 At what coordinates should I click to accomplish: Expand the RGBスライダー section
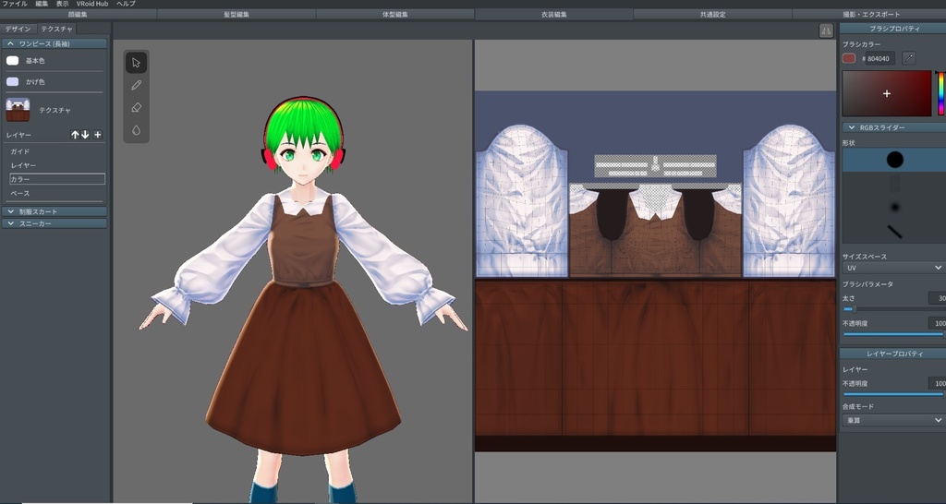(894, 127)
